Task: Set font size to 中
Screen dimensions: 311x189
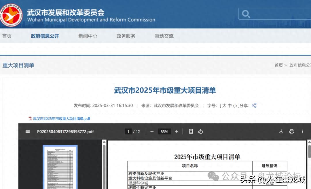Action: (230, 105)
